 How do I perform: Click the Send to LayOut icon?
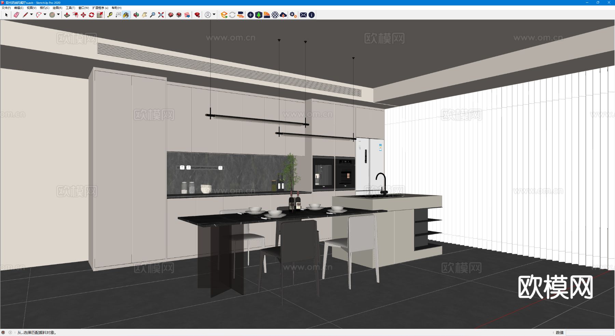click(187, 15)
